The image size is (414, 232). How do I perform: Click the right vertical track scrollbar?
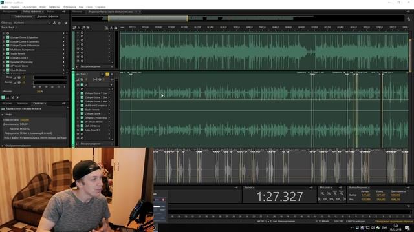[x=410, y=55]
